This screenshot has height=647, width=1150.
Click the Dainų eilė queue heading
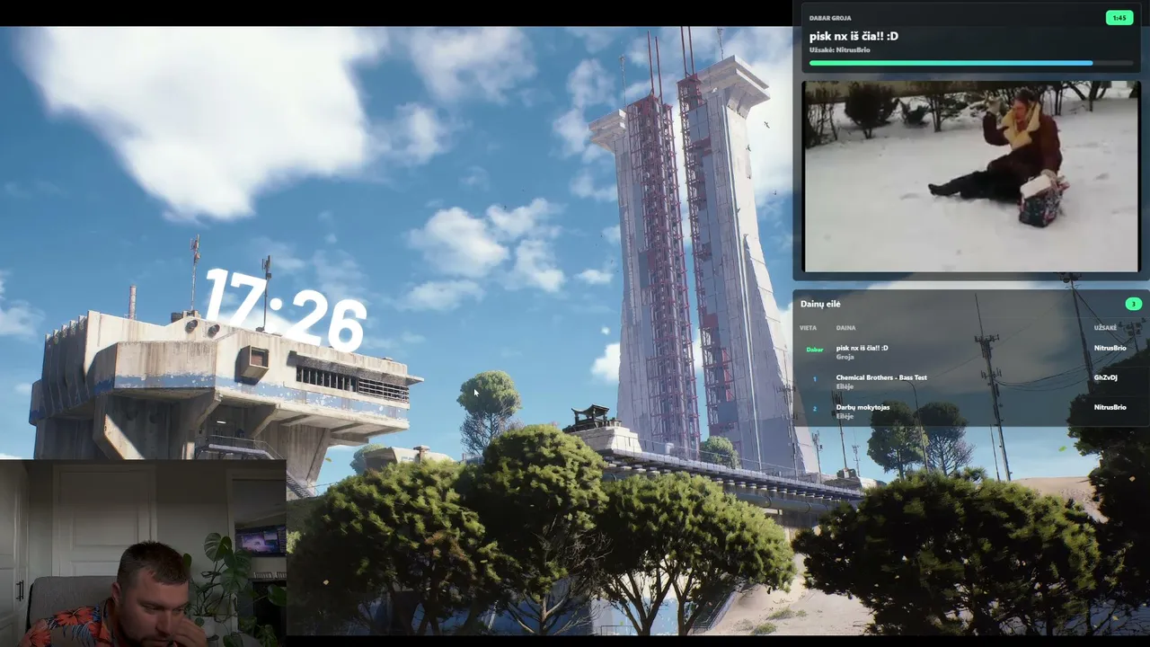[x=820, y=304]
